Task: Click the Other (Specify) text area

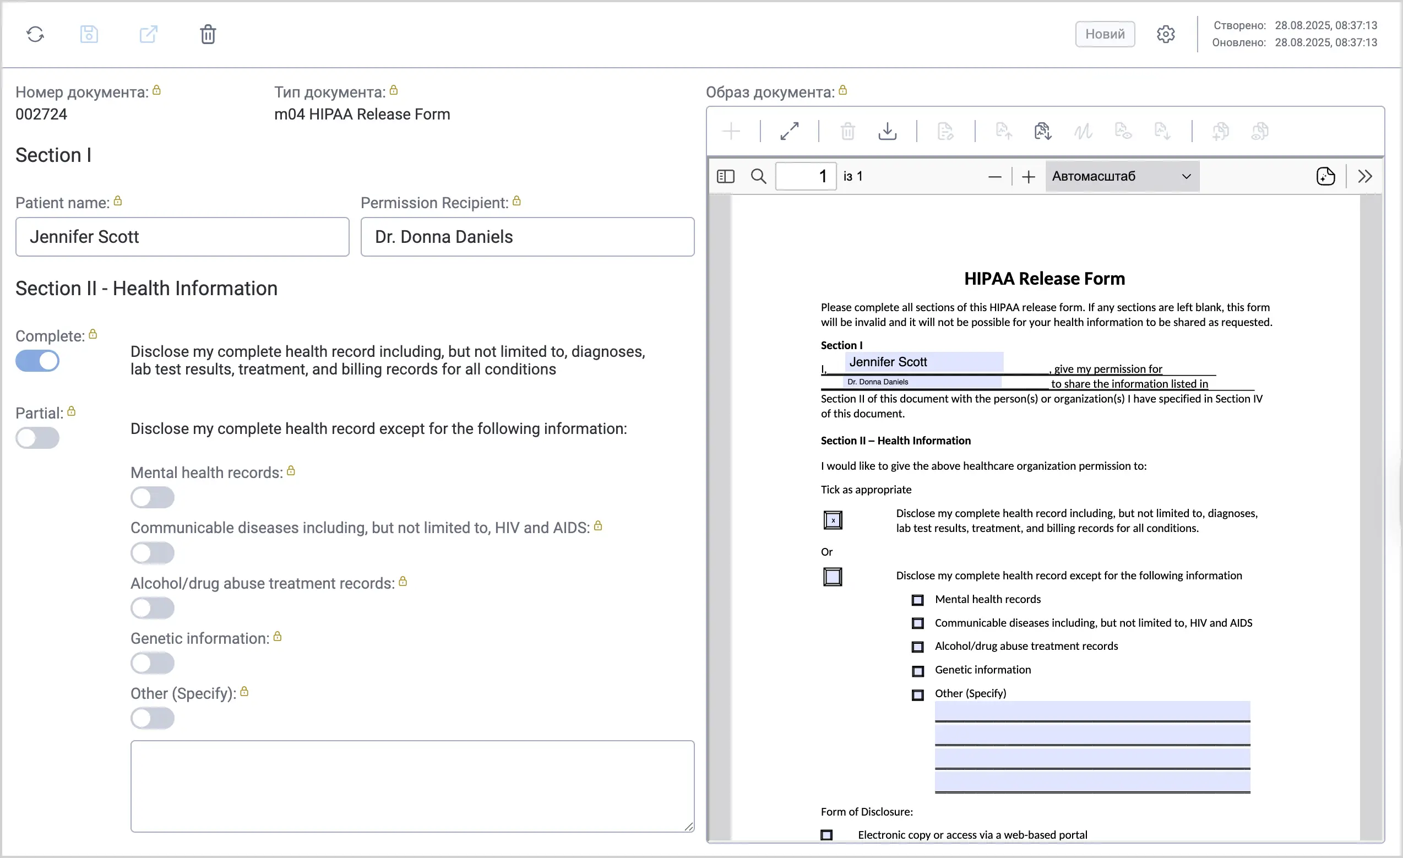Action: (x=412, y=786)
